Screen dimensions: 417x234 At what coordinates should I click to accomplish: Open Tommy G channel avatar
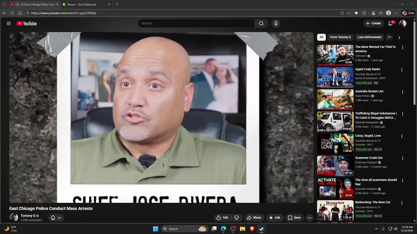click(14, 217)
